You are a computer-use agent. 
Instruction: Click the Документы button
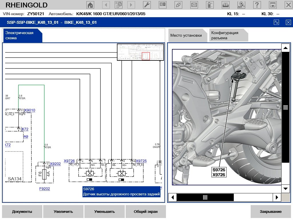coord(22,212)
